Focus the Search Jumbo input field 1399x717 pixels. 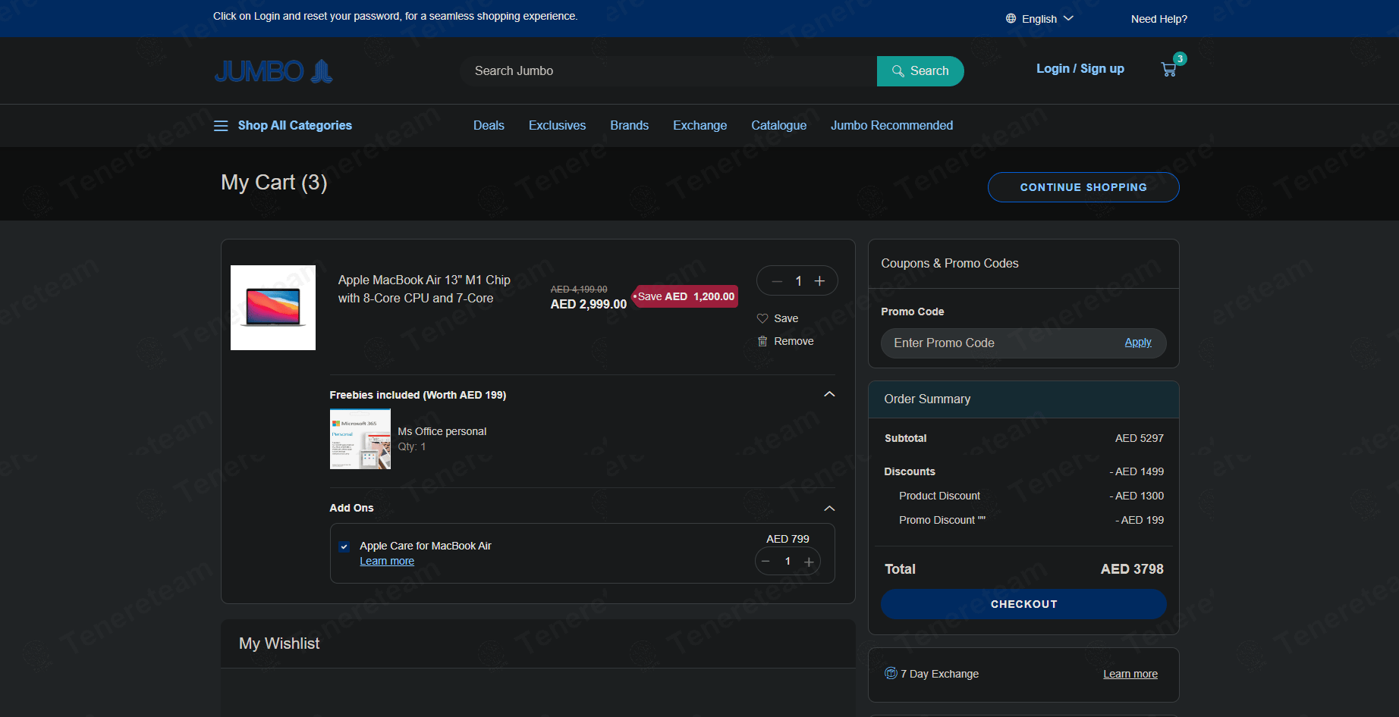pyautogui.click(x=668, y=71)
